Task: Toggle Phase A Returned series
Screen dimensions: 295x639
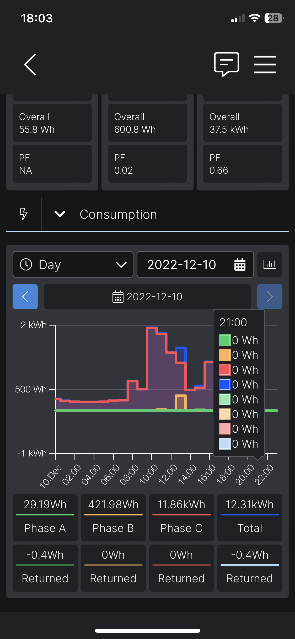Action: pyautogui.click(x=45, y=568)
